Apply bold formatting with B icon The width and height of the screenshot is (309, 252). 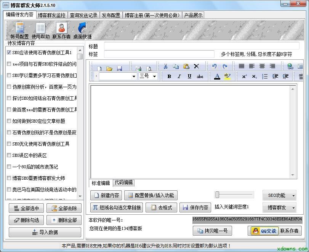(169, 77)
